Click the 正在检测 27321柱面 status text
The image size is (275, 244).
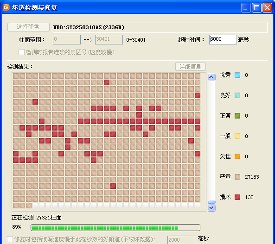point(37,218)
